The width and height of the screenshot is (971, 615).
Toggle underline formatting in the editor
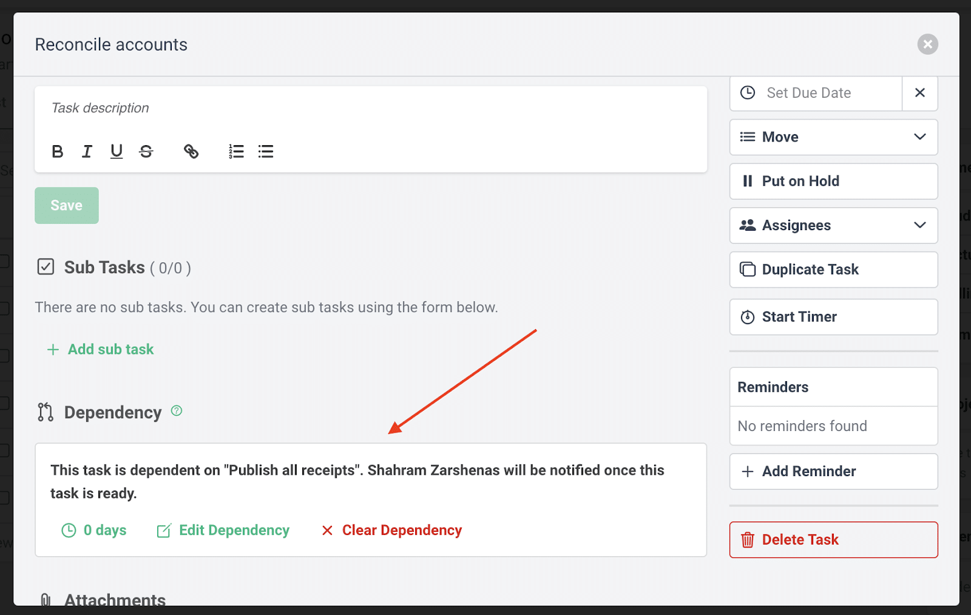(x=116, y=151)
